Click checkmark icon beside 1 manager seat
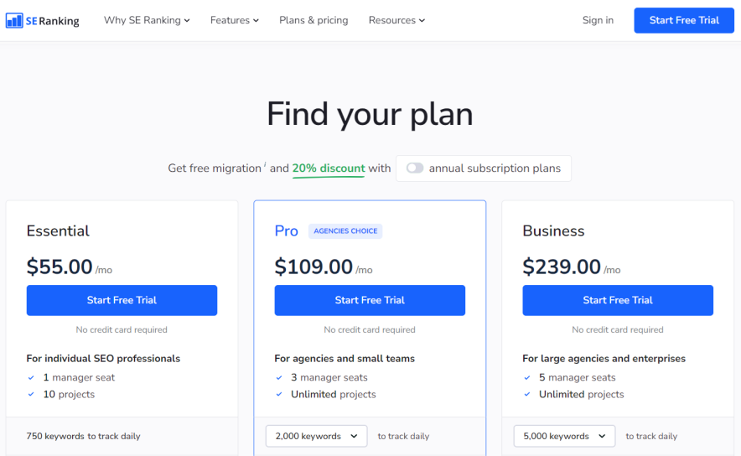This screenshot has height=456, width=741. click(x=31, y=377)
